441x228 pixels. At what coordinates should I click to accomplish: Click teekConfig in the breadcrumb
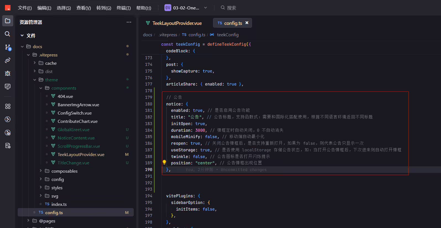point(228,35)
